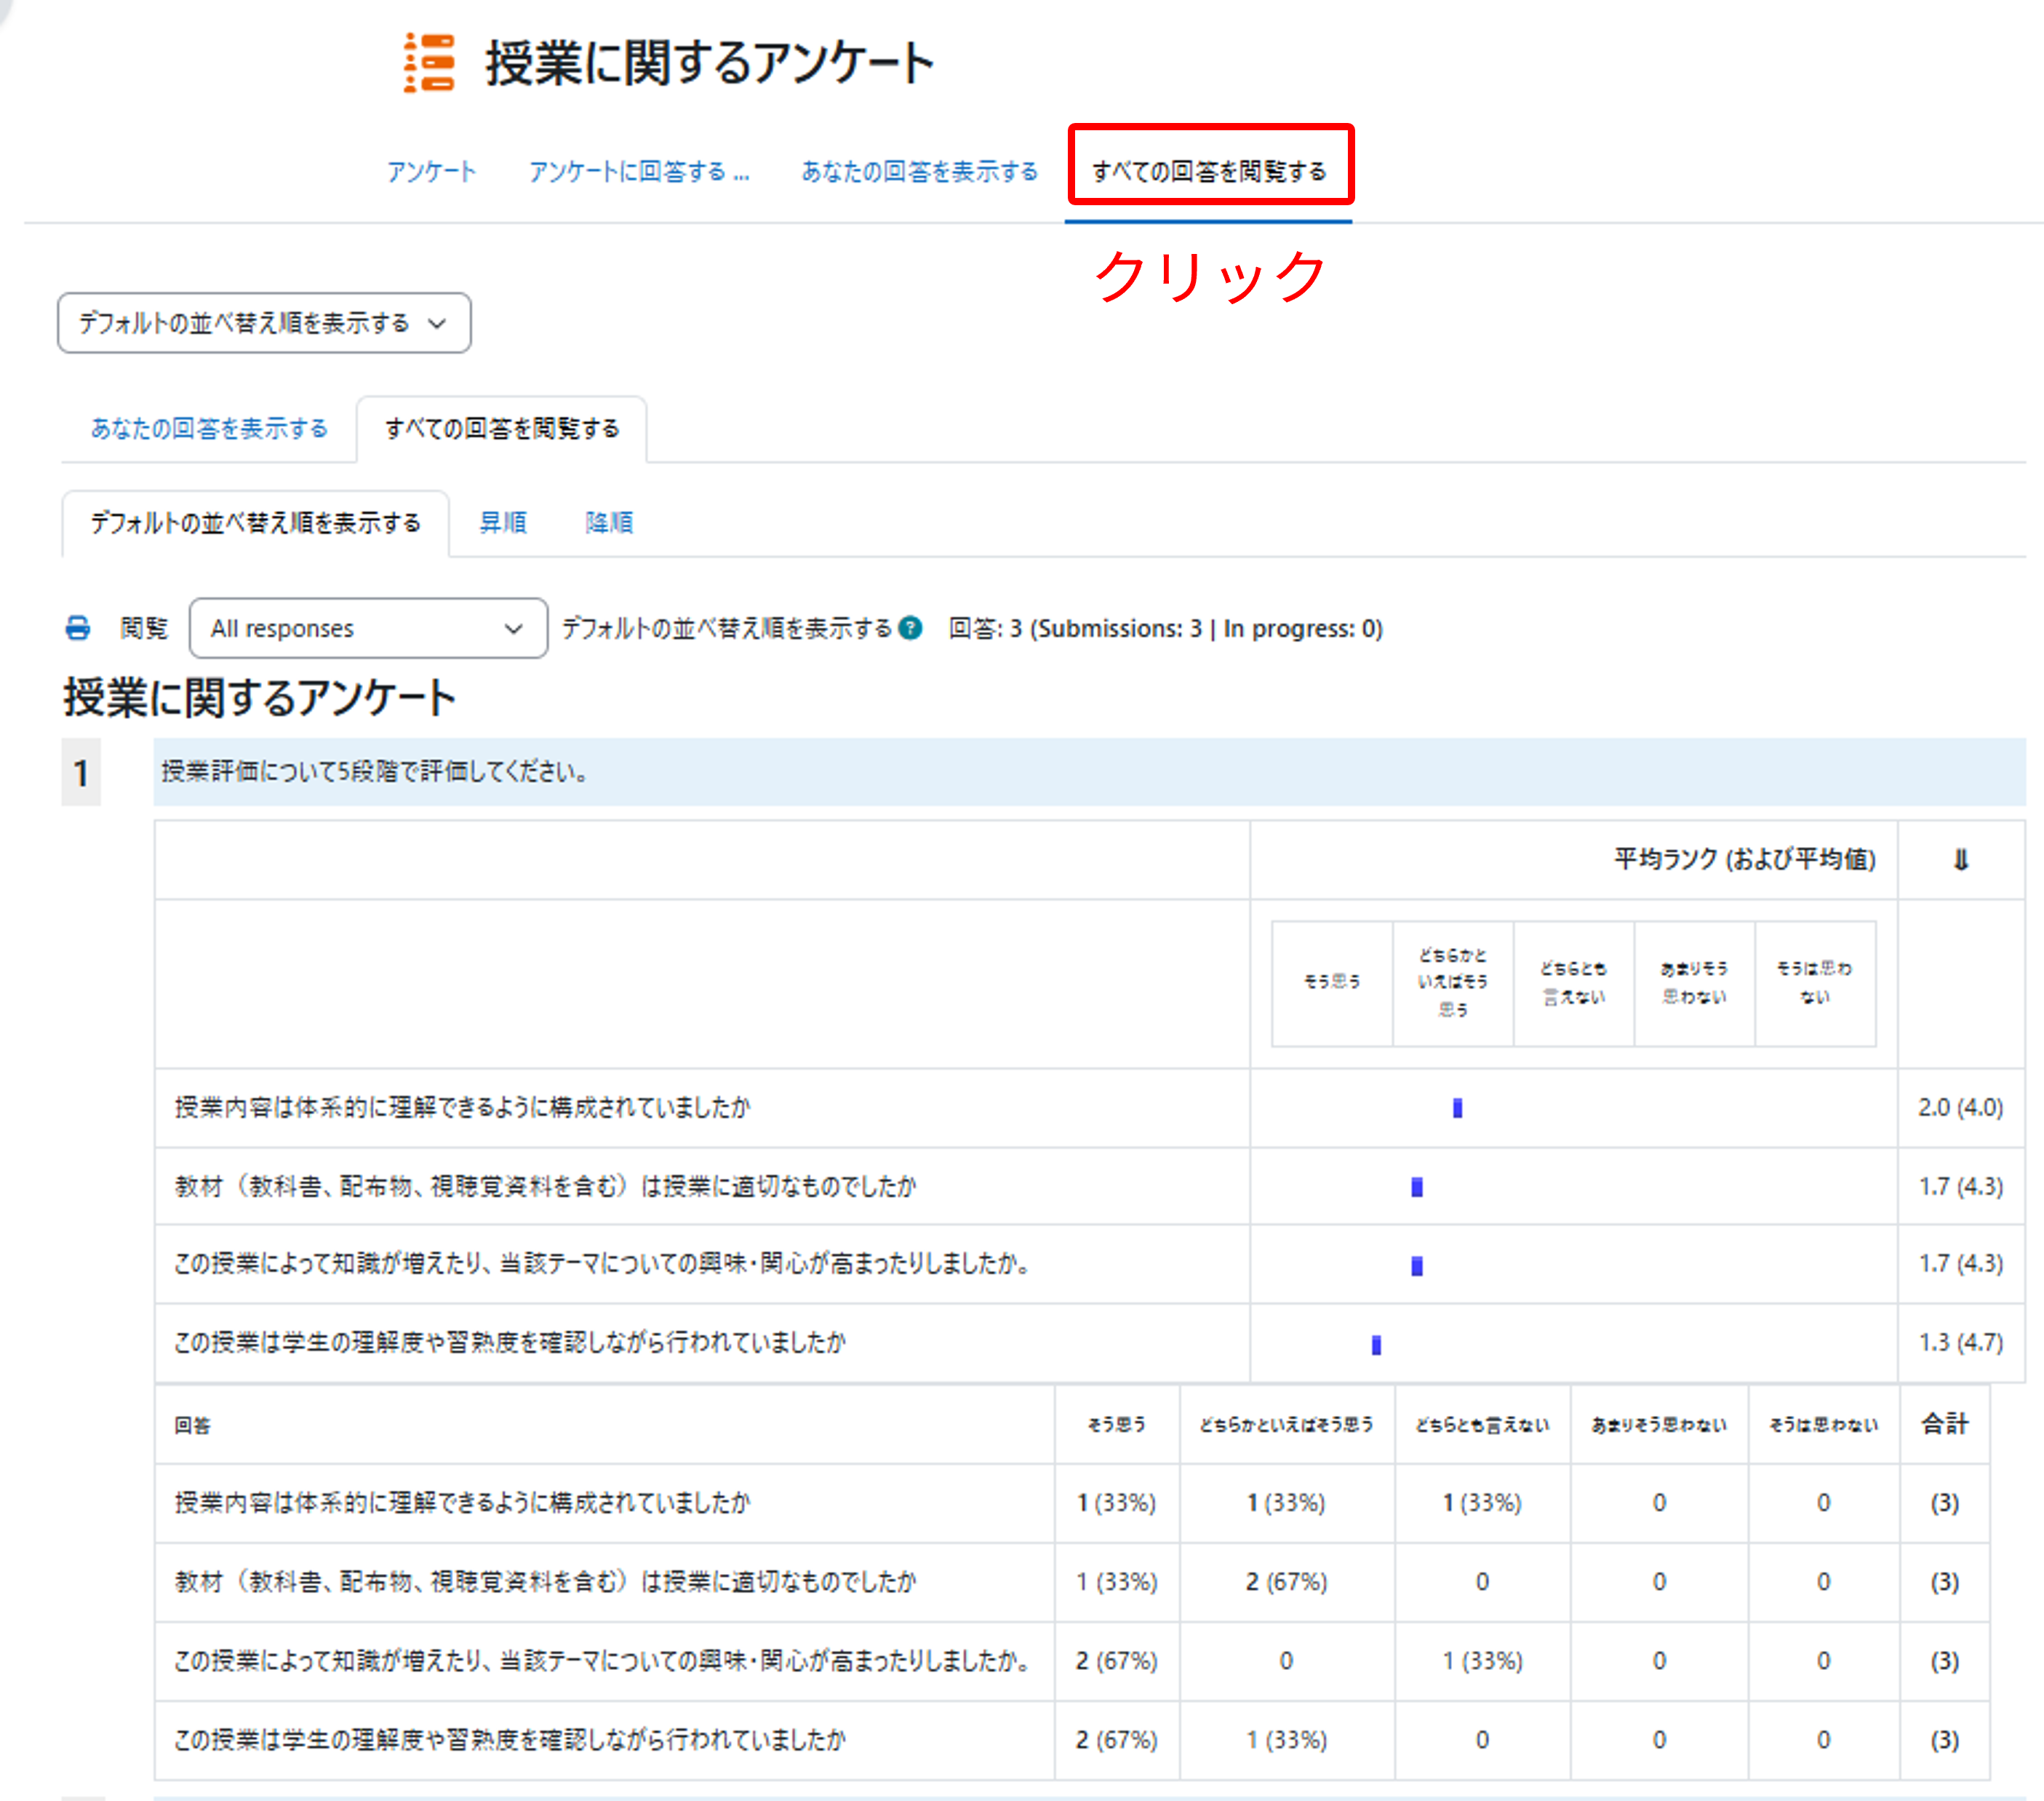Click the question number 1 box
The image size is (2044, 1801).
(81, 773)
